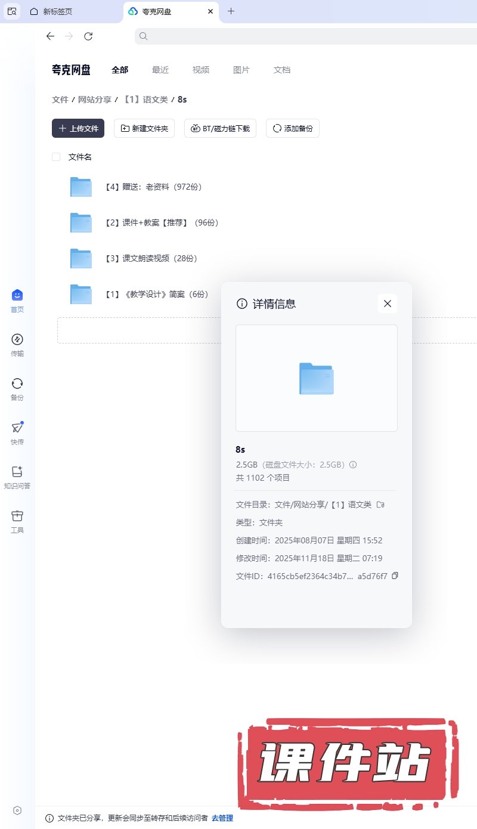This screenshot has width=477, height=829.
Task: Click the folder-locate icon beside 文件目录 path
Action: pyautogui.click(x=380, y=505)
